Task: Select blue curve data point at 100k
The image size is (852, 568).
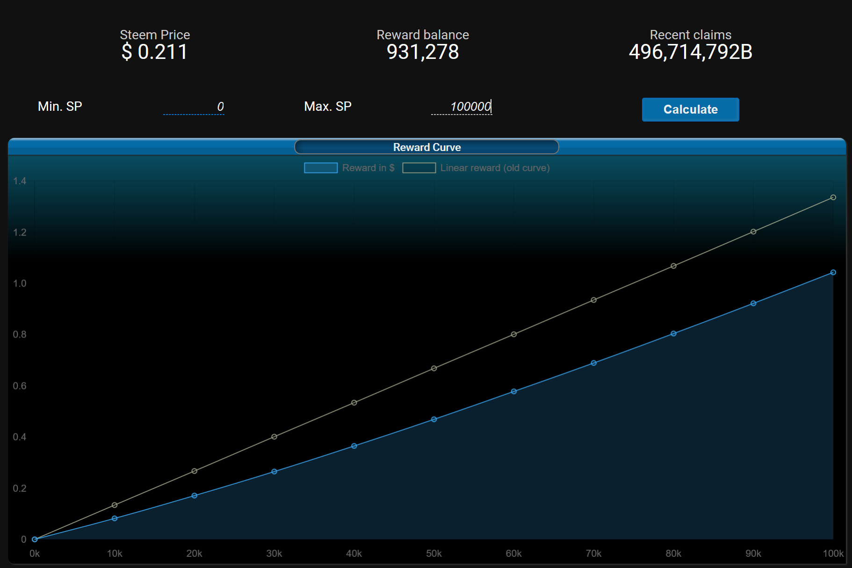Action: [x=833, y=273]
